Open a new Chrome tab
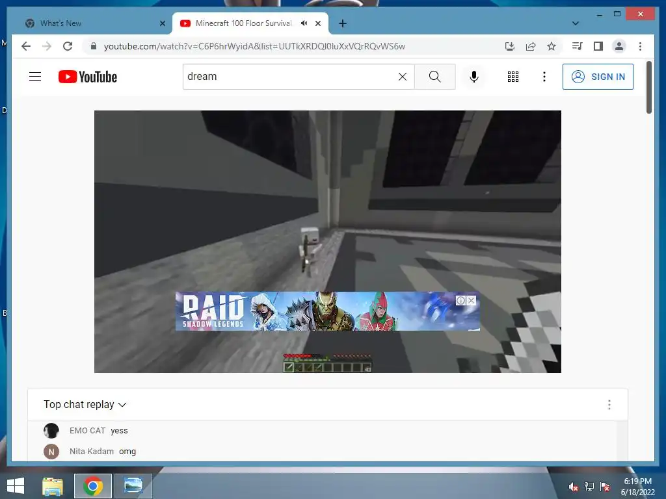The image size is (666, 499). click(343, 23)
